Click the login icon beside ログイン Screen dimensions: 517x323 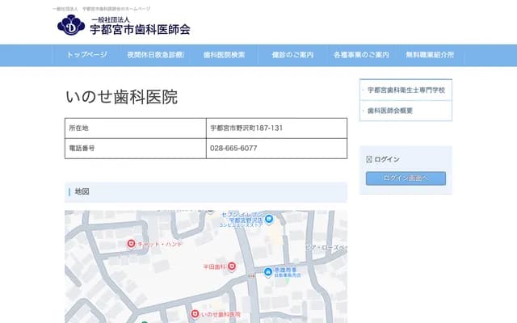369,159
